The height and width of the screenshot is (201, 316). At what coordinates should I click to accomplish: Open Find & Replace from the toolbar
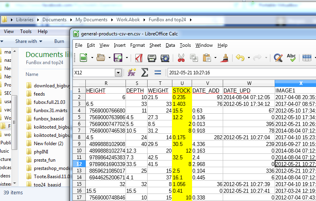point(278,58)
